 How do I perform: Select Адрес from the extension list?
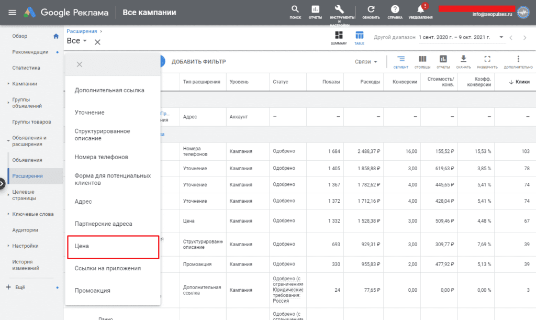[x=113, y=201]
